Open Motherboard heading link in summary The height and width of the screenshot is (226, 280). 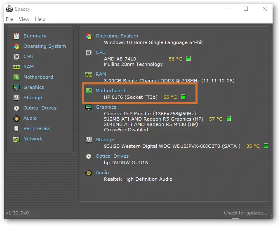click(x=111, y=91)
